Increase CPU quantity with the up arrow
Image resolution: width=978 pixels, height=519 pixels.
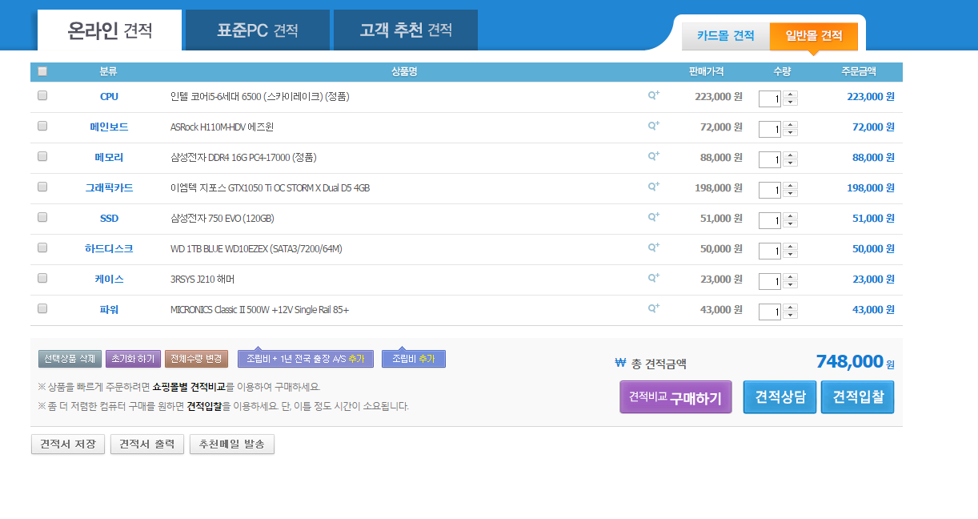pos(791,95)
